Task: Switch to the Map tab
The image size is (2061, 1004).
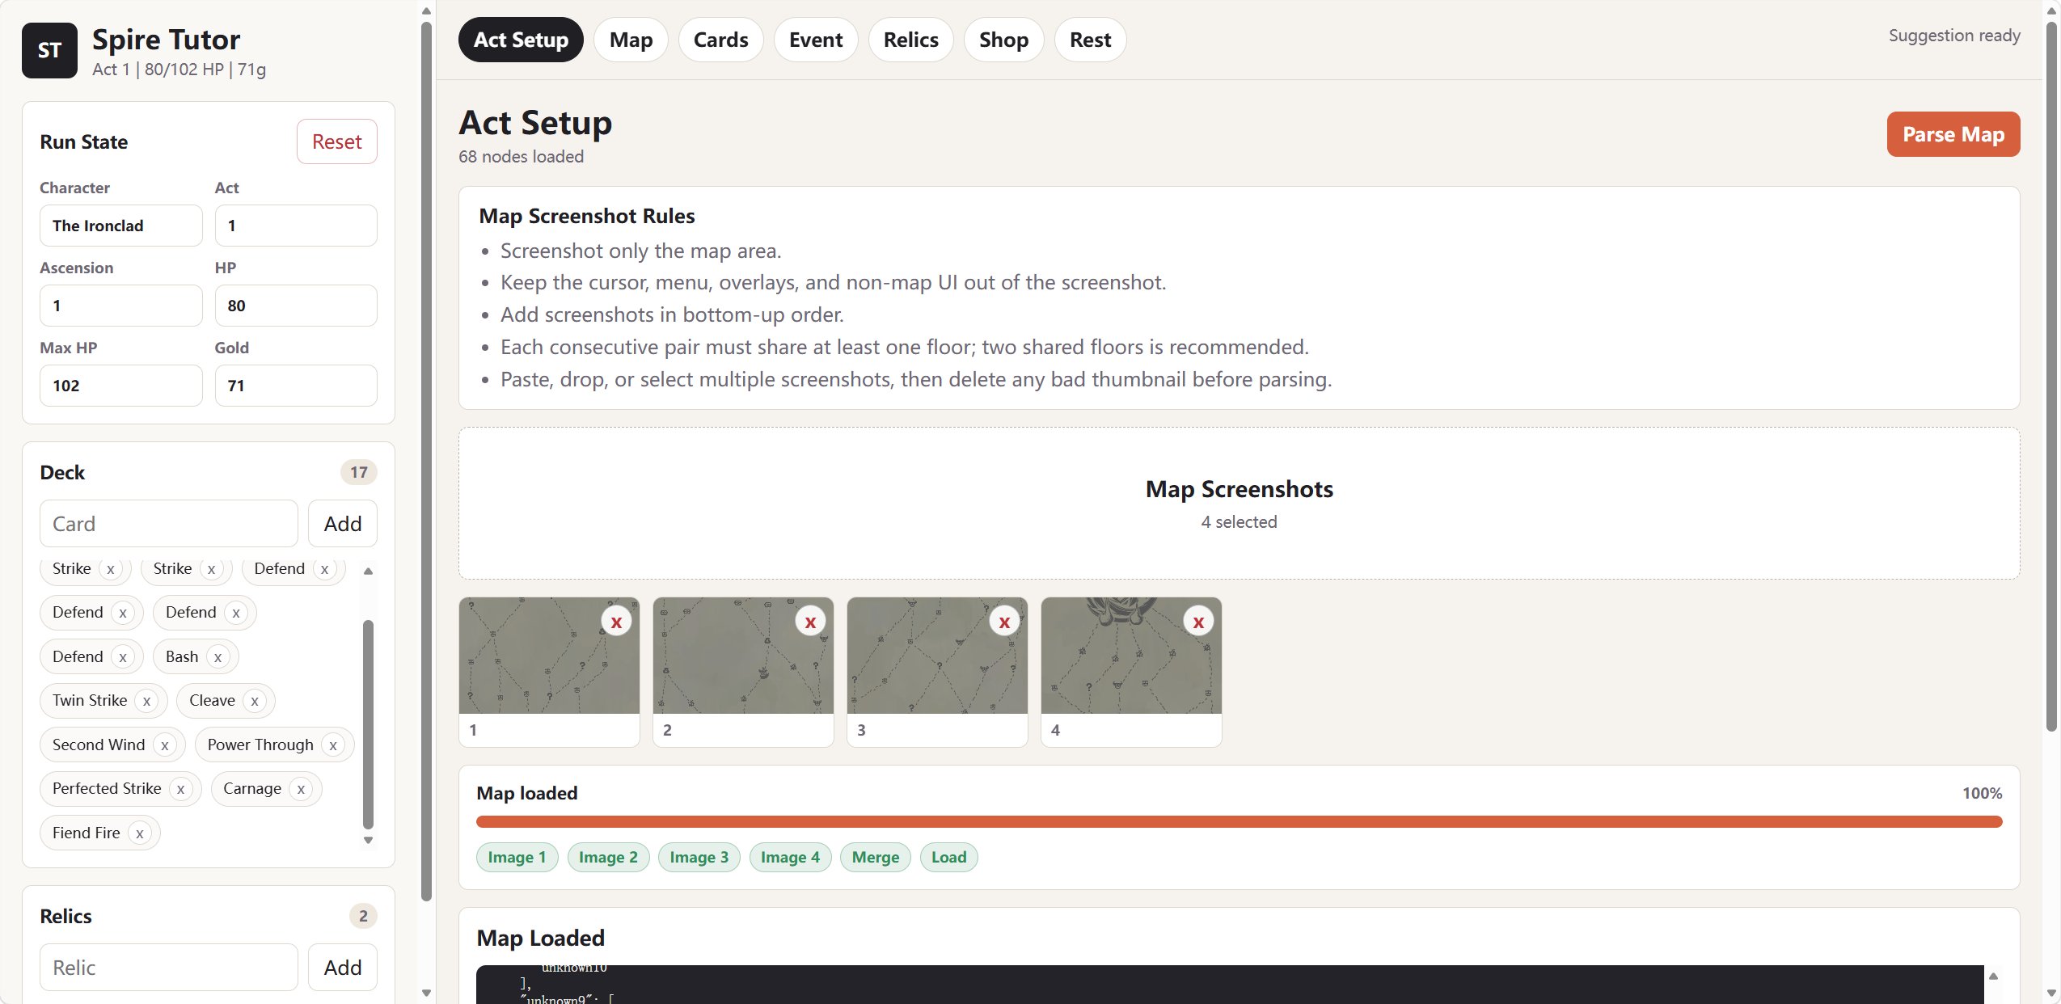Action: [631, 40]
